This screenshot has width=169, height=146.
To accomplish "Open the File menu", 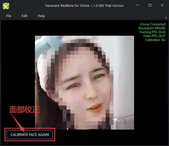I will (x=9, y=16).
